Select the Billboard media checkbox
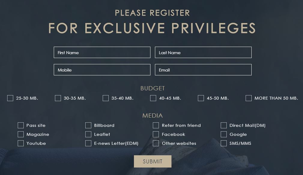This screenshot has width=303, height=175. coord(88,125)
